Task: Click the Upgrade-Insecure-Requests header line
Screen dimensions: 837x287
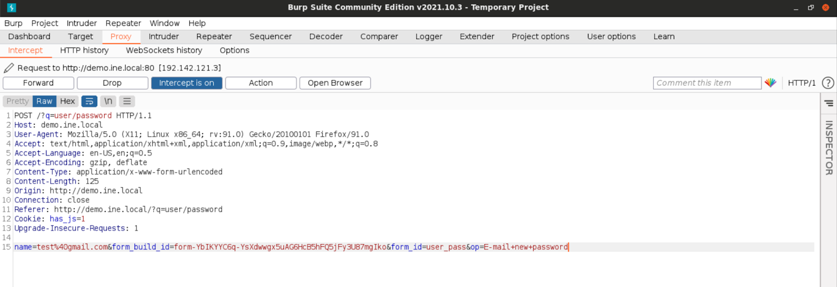Action: (76, 229)
